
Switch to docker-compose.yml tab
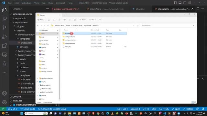pos(65,9)
